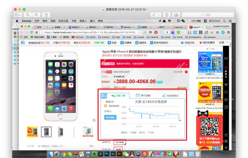
Task: Show the markup toolbox in Preview
Action: [176, 15]
